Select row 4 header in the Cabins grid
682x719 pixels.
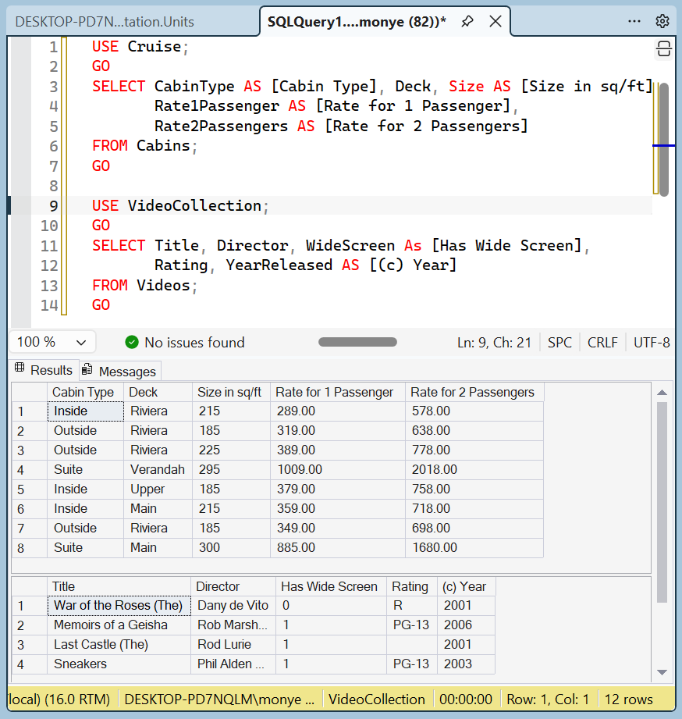click(30, 469)
